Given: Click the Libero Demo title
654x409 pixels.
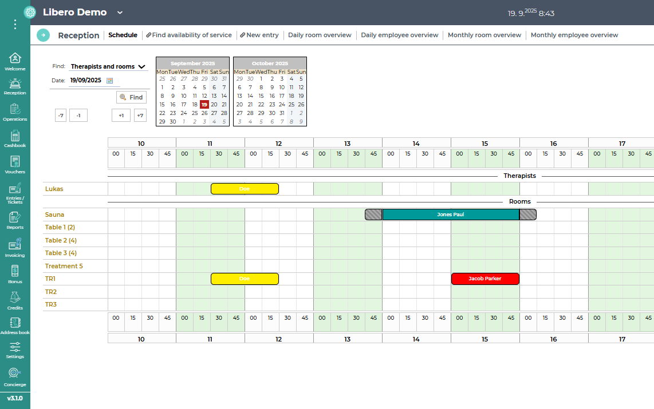Looking at the screenshot, I should [x=74, y=12].
